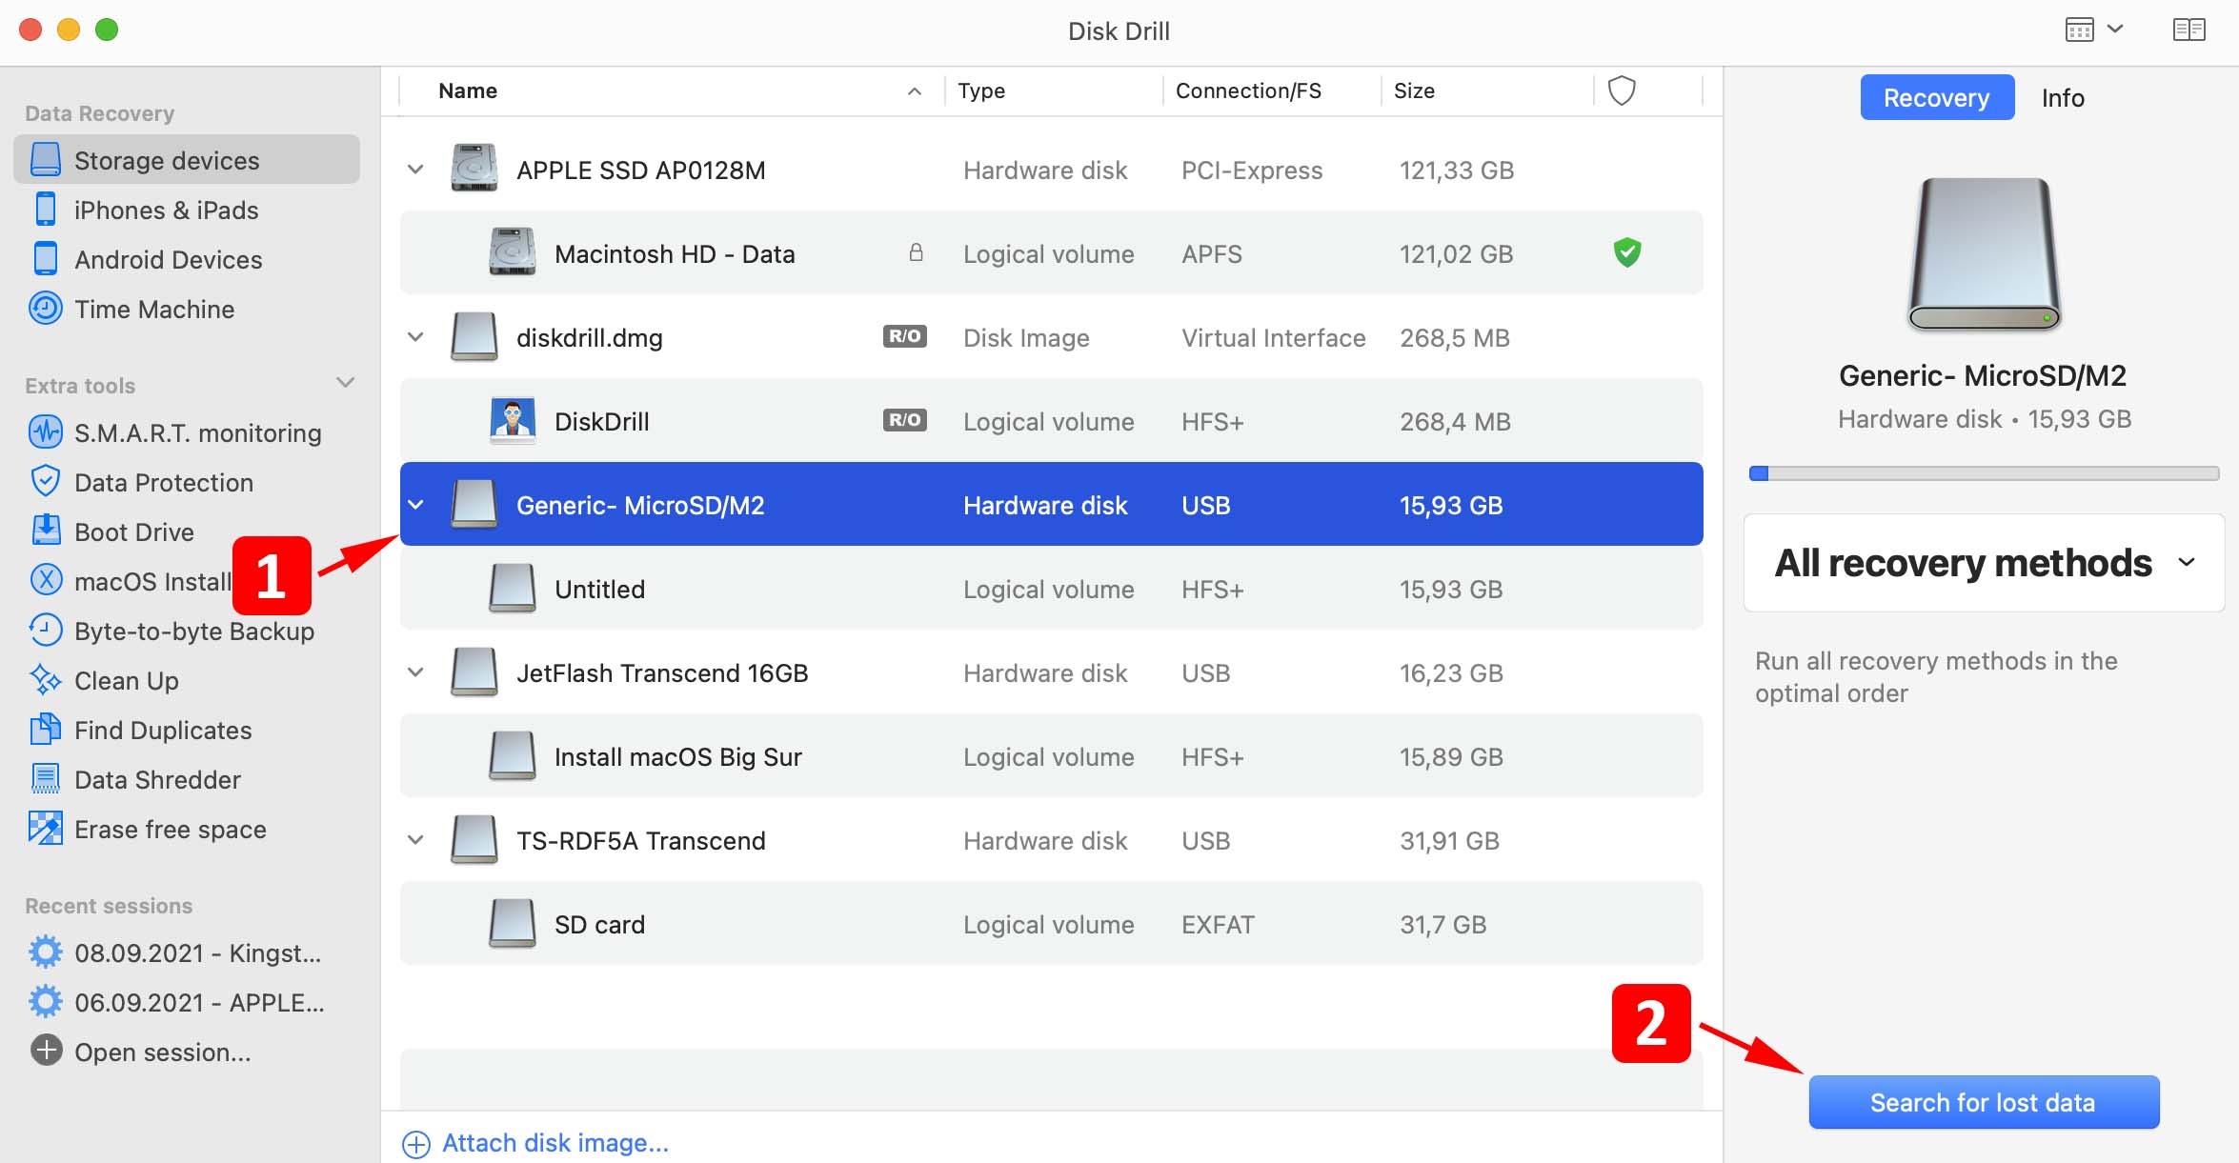Open the 06.09.2021 - APPLE... recent session
The width and height of the screenshot is (2239, 1163).
tap(199, 1002)
